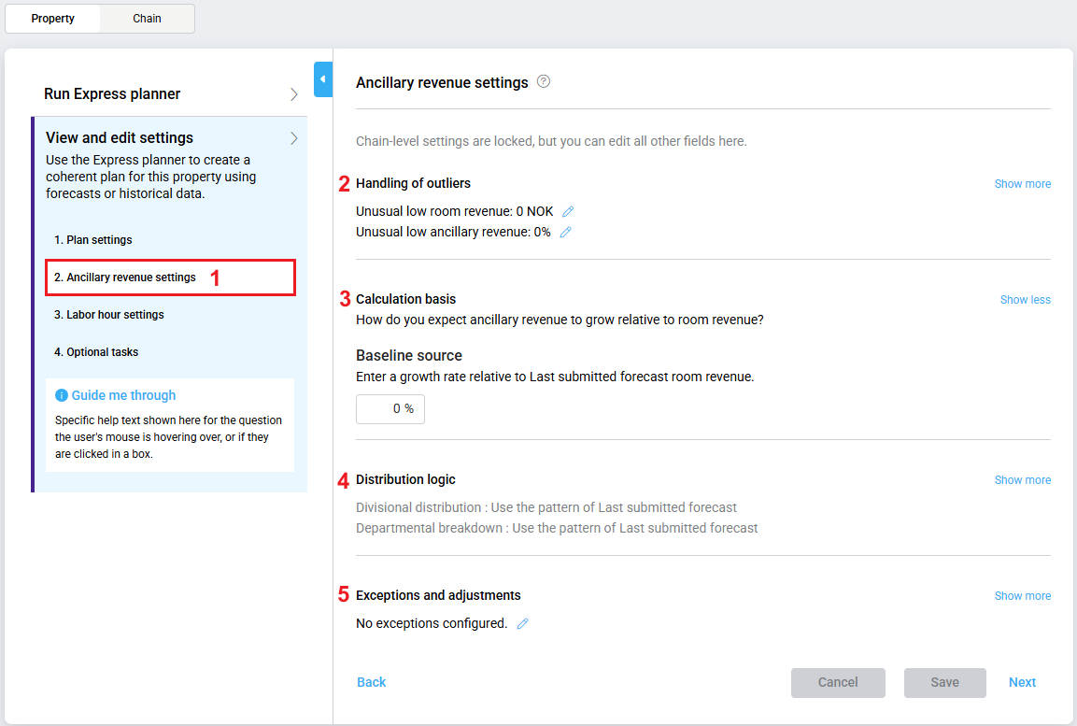Open Plan settings step
The height and width of the screenshot is (726, 1077).
[93, 240]
